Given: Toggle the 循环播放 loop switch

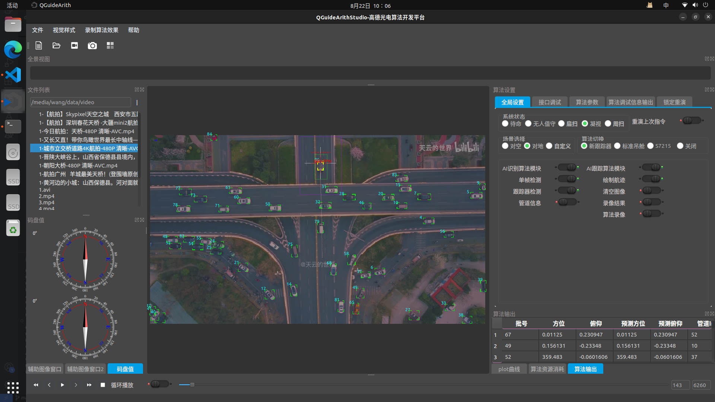Looking at the screenshot, I should (159, 384).
